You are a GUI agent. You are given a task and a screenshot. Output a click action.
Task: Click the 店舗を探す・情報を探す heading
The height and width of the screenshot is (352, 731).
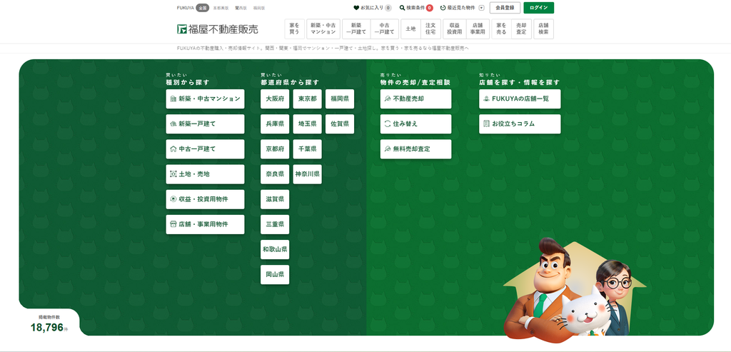click(520, 83)
